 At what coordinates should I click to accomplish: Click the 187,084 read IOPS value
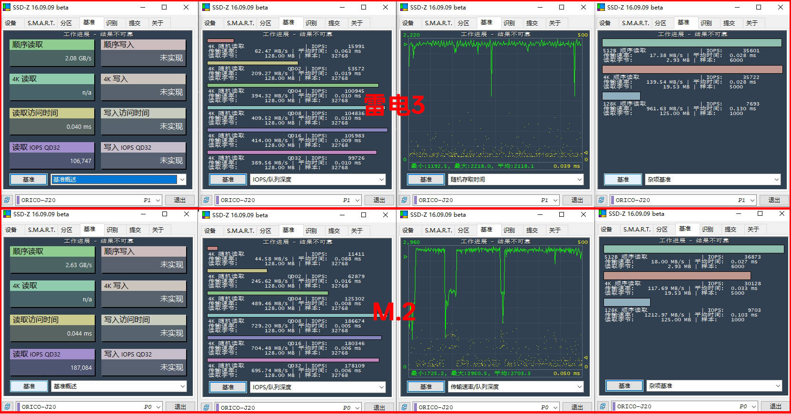coord(81,368)
